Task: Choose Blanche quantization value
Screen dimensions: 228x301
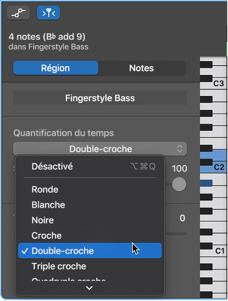Action: pos(48,205)
